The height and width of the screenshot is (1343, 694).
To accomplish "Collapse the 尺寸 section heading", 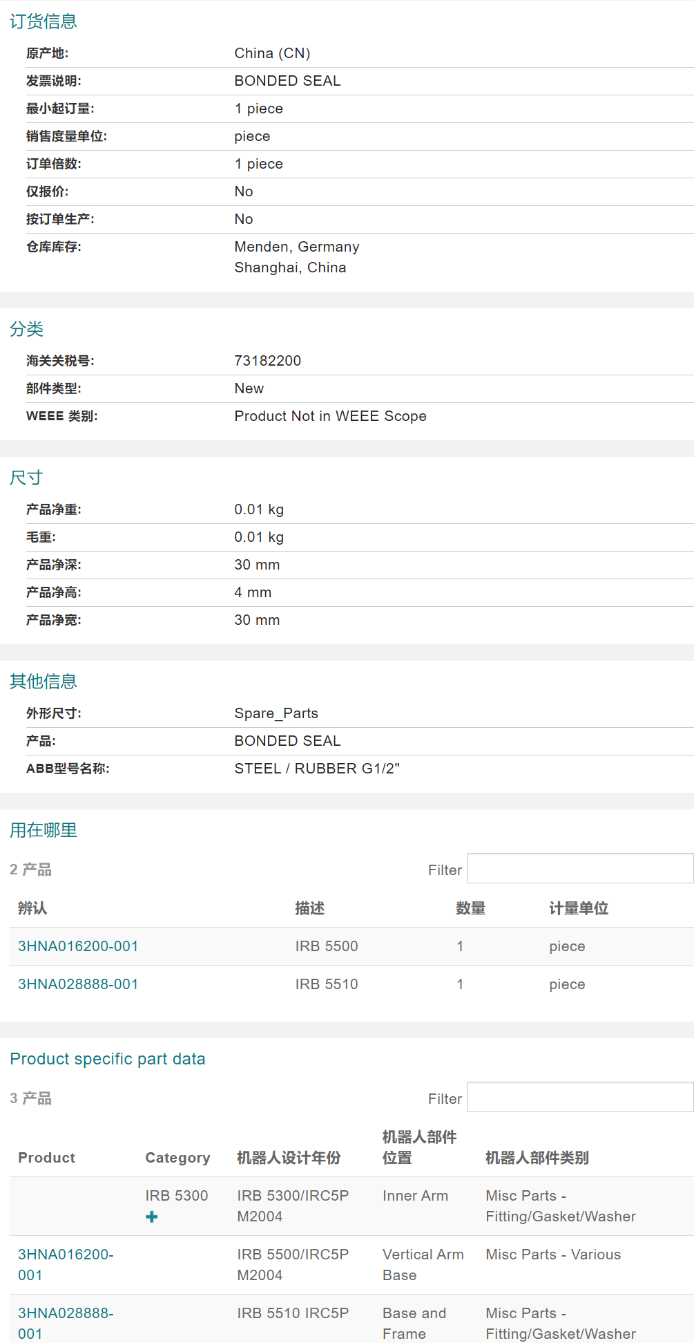I will pyautogui.click(x=27, y=478).
